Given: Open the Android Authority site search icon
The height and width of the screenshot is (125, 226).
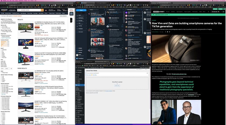Looking at the screenshot, I should click(x=208, y=12).
